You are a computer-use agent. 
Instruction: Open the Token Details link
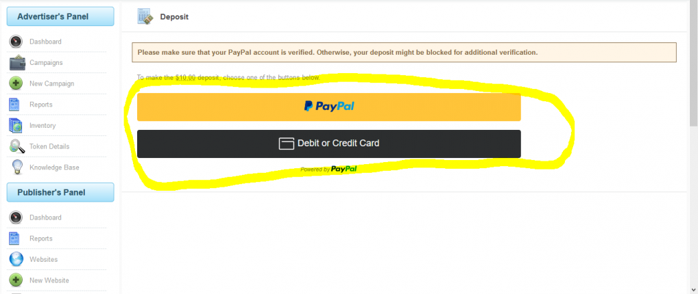coord(49,146)
